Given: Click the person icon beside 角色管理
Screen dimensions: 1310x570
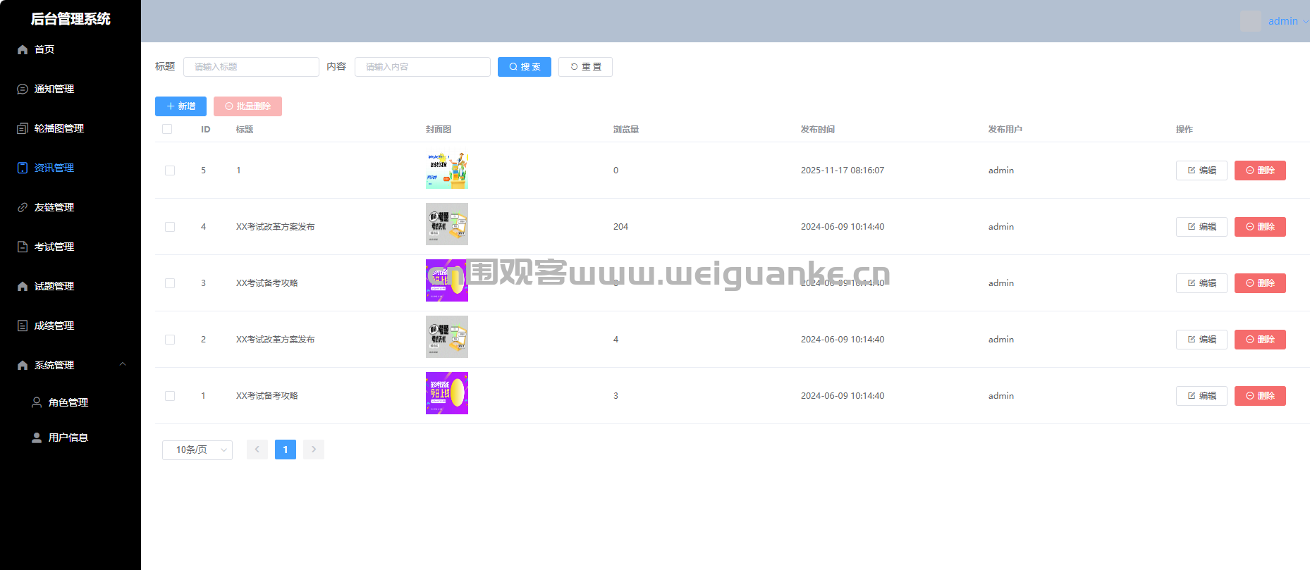Looking at the screenshot, I should pyautogui.click(x=37, y=402).
